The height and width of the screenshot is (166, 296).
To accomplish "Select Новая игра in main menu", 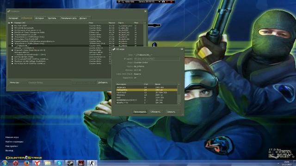I will pyautogui.click(x=12, y=137).
